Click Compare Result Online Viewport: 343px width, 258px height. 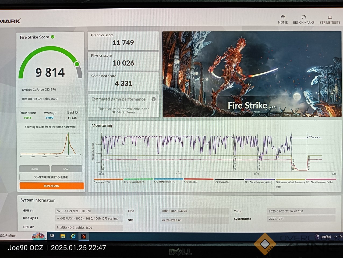tap(51, 177)
